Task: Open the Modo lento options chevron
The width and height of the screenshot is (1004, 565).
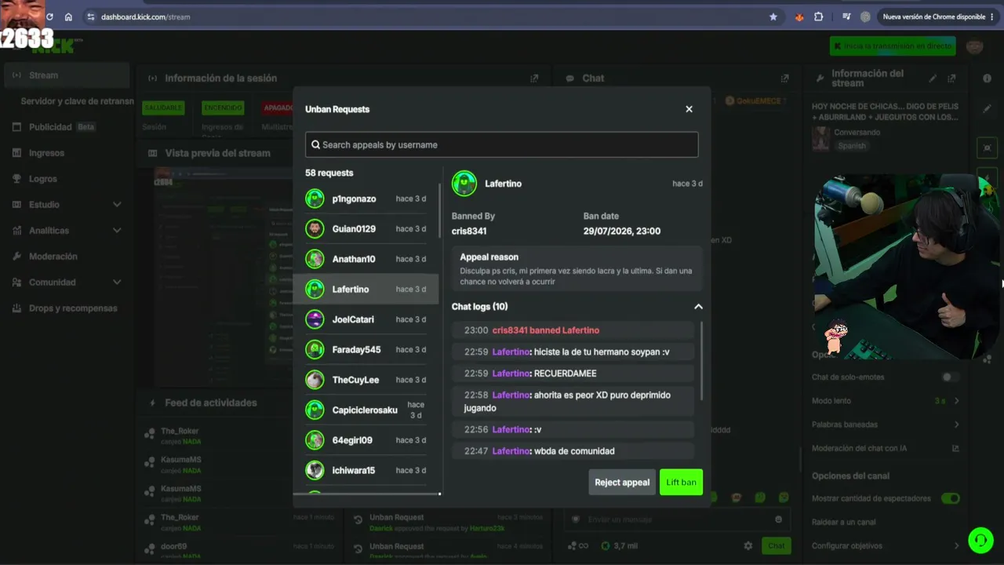Action: 956,401
